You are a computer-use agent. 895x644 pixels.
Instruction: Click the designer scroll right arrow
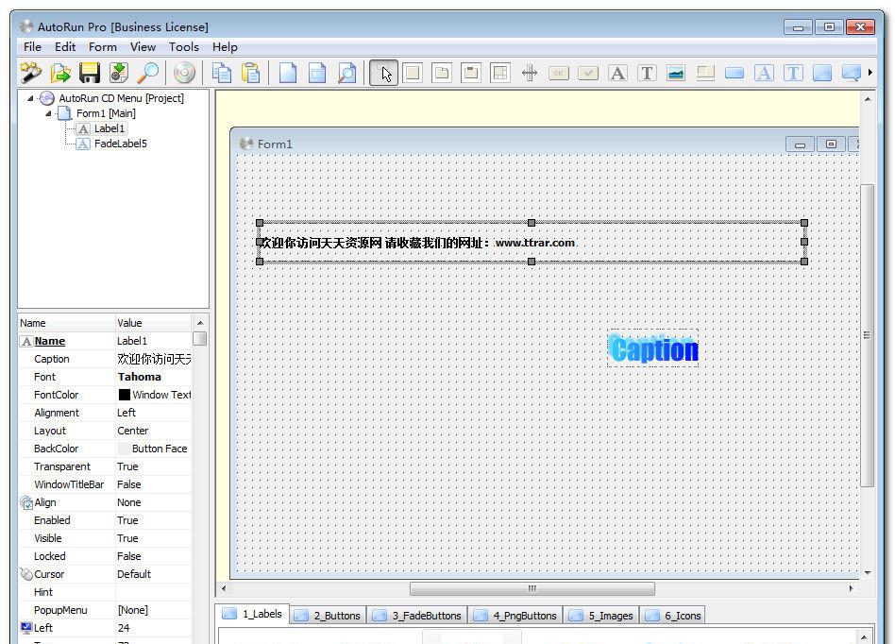[851, 588]
